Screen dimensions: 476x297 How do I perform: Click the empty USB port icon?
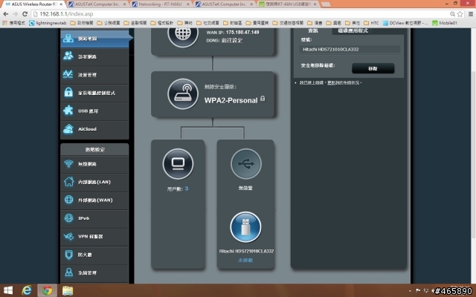(246, 164)
